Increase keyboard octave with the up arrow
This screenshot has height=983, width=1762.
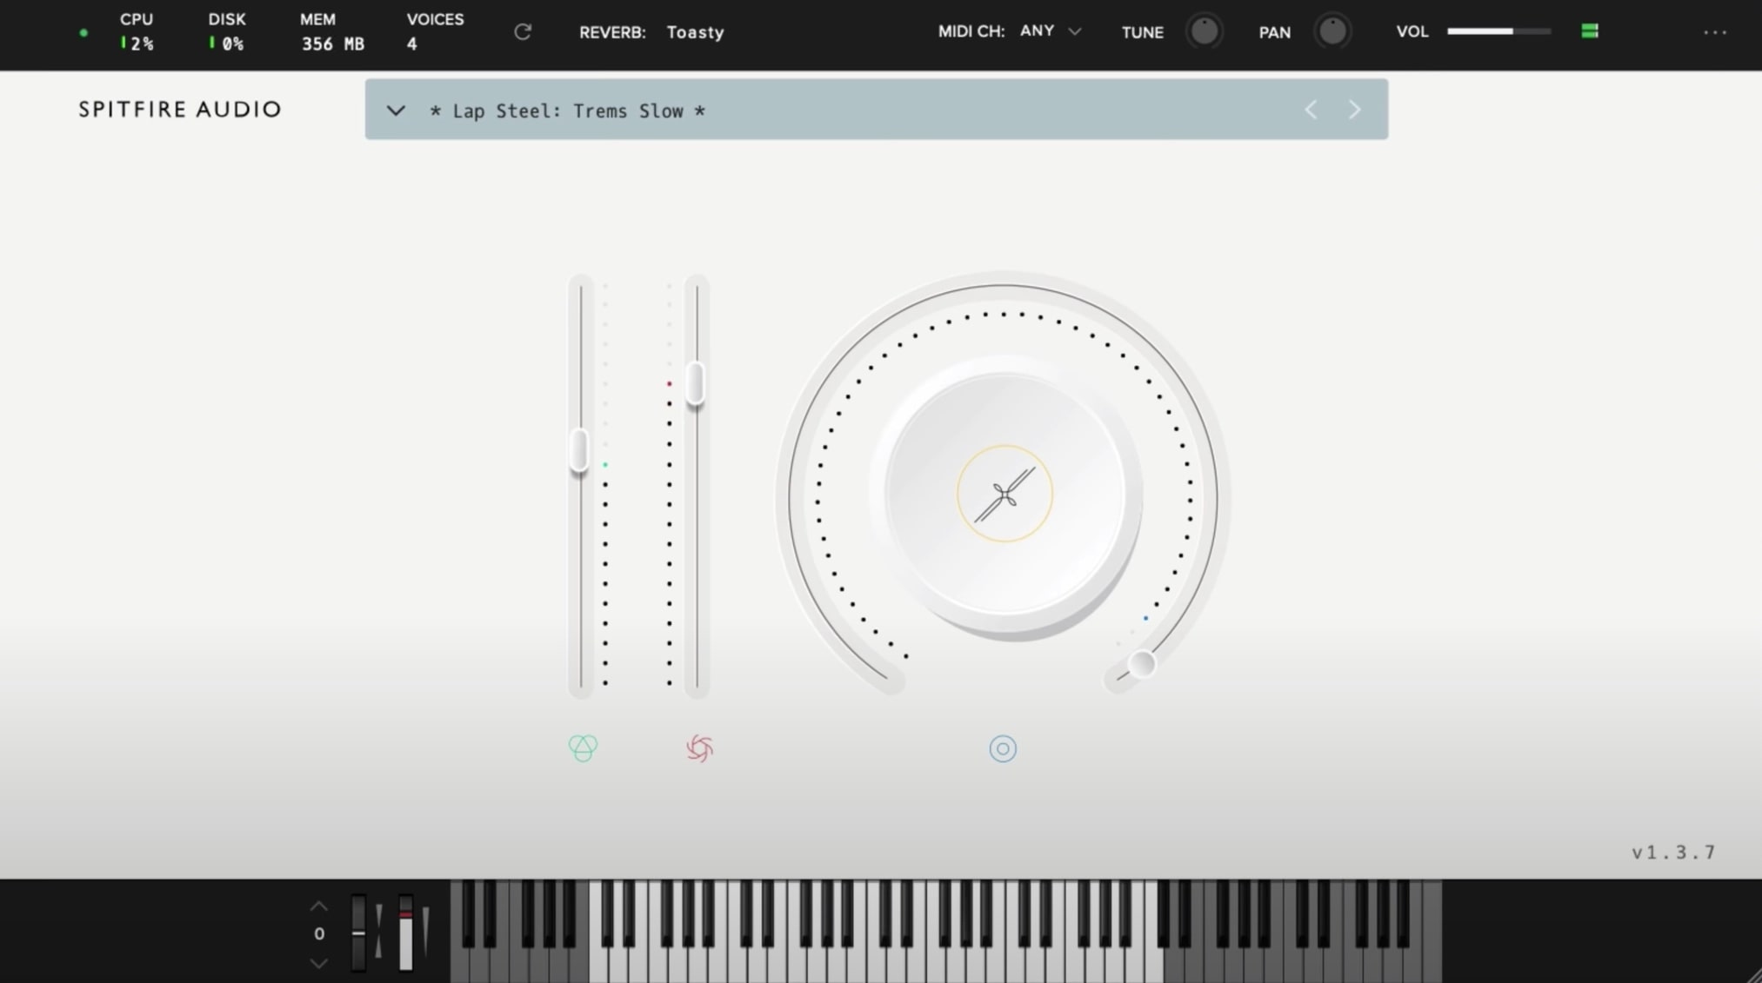319,907
